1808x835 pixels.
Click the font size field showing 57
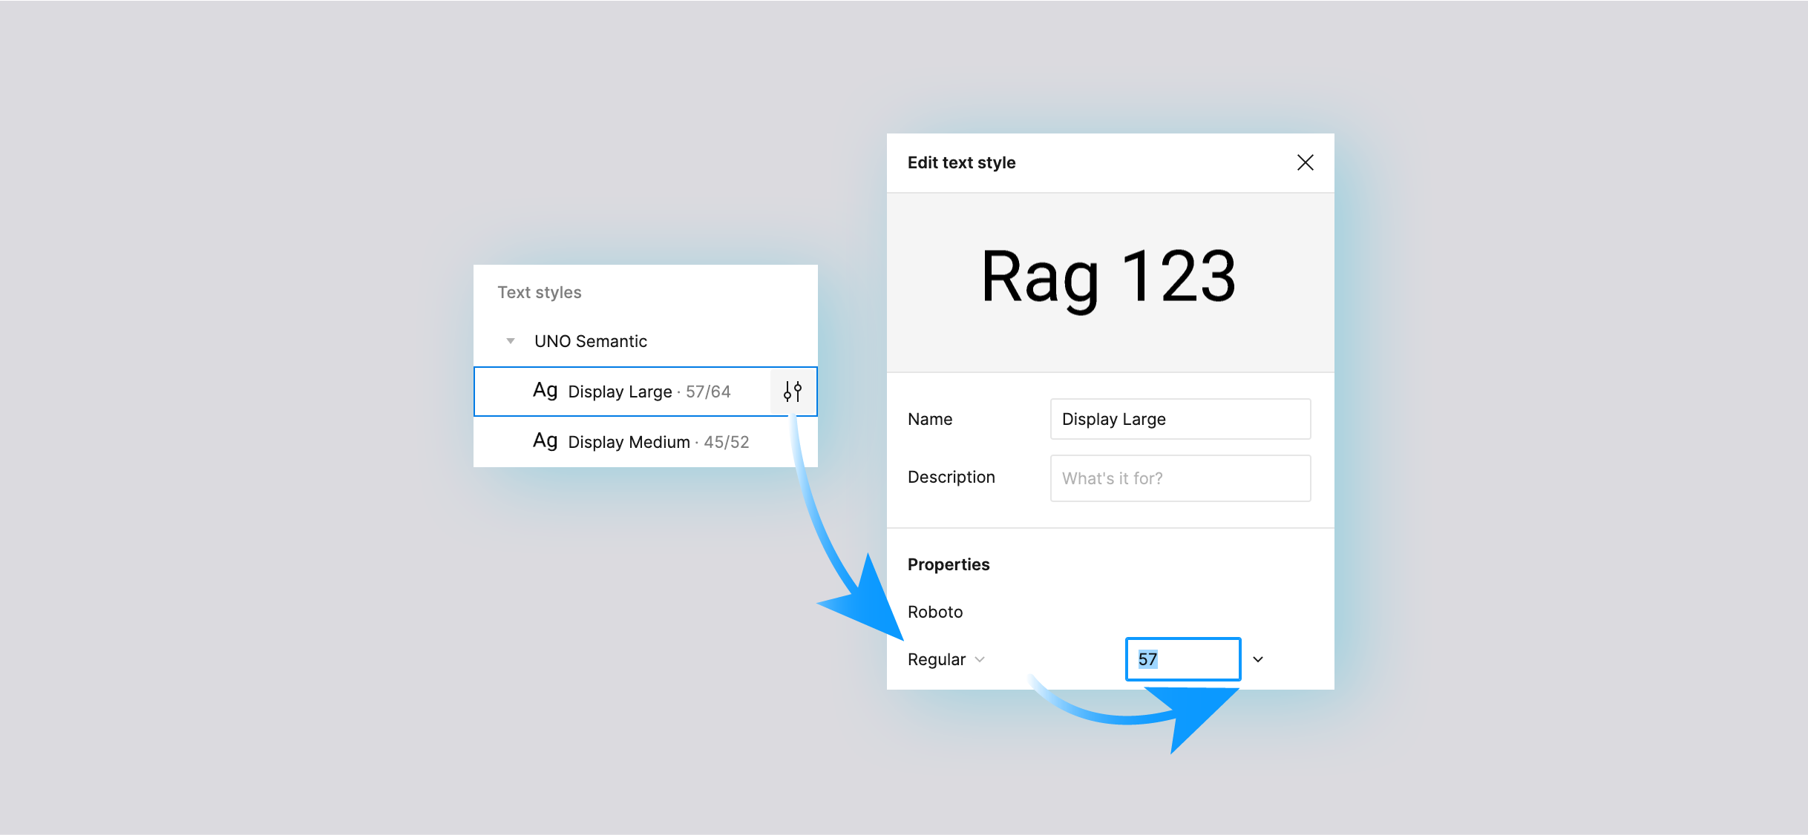click(x=1183, y=659)
